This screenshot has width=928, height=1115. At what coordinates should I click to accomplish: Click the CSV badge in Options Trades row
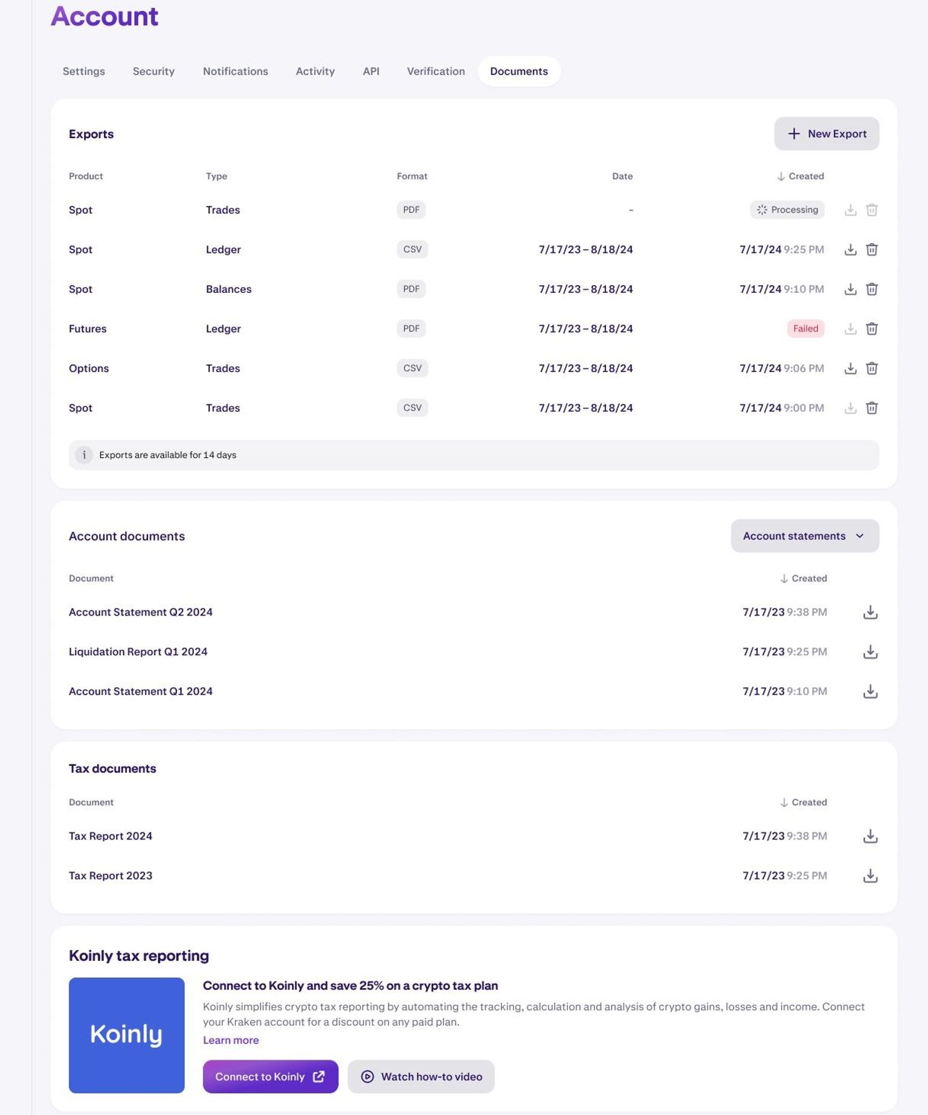coord(413,368)
